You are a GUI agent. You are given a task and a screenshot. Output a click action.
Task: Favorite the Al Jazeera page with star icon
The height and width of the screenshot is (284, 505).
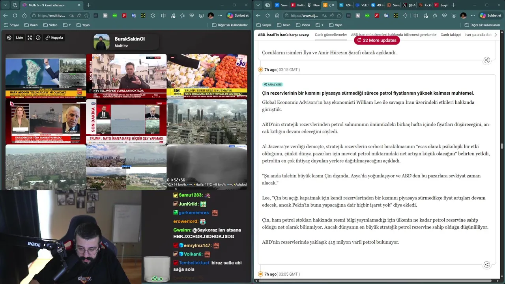tap(339, 15)
